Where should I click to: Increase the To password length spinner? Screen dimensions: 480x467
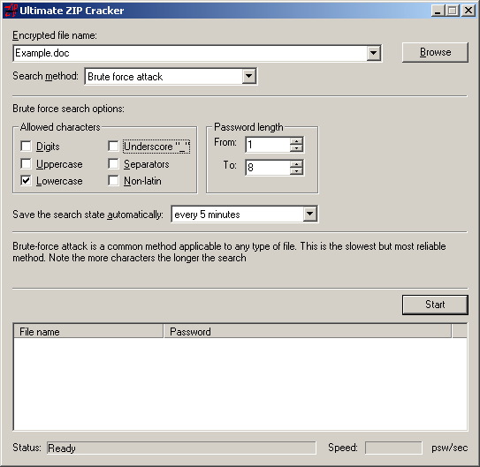pyautogui.click(x=296, y=164)
